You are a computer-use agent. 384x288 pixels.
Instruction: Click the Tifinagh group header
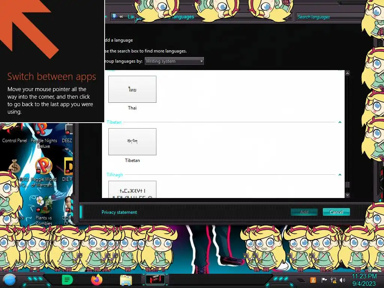tap(115, 175)
